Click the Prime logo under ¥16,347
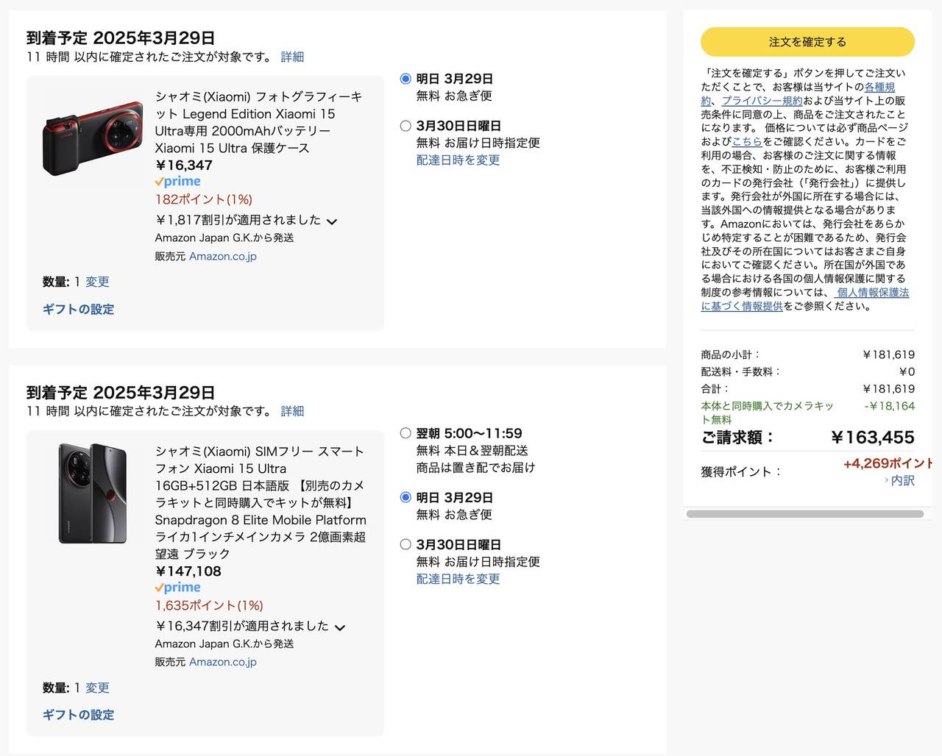Viewport: 942px width, 756px height. pyautogui.click(x=177, y=182)
